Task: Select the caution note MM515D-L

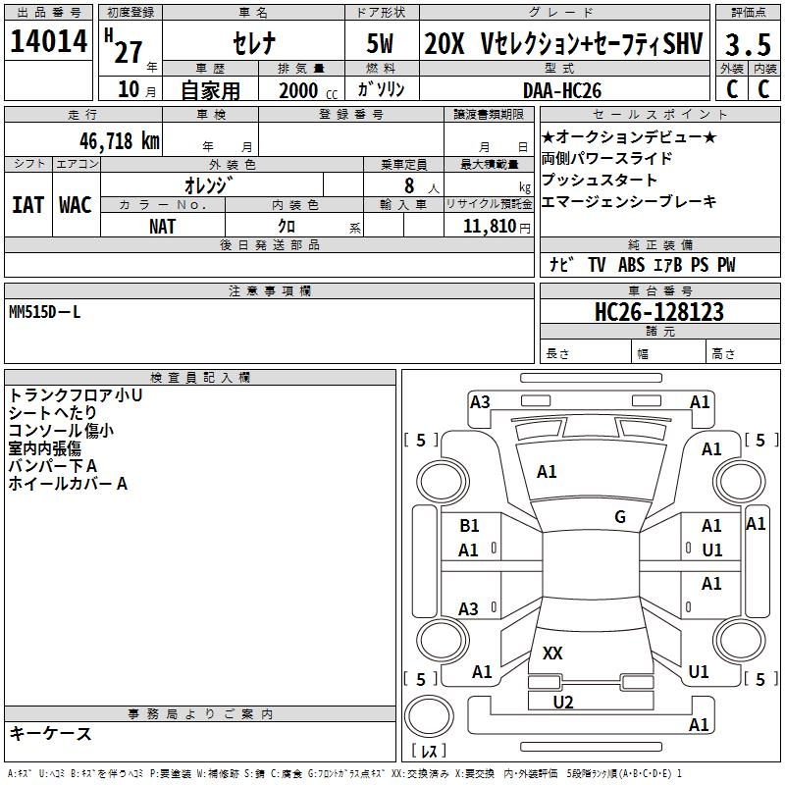Action: 44,312
